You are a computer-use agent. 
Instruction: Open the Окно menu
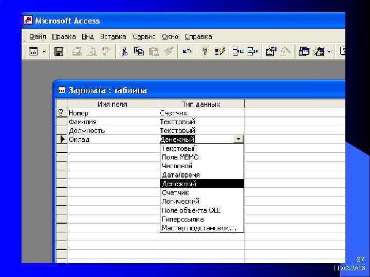click(170, 36)
